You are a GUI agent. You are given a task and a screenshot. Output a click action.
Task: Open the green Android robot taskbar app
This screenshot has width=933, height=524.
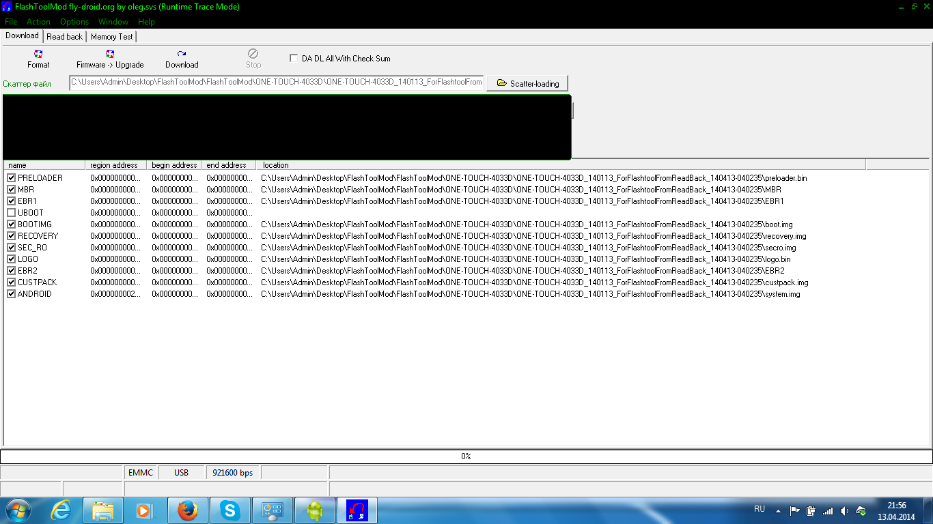(x=315, y=510)
